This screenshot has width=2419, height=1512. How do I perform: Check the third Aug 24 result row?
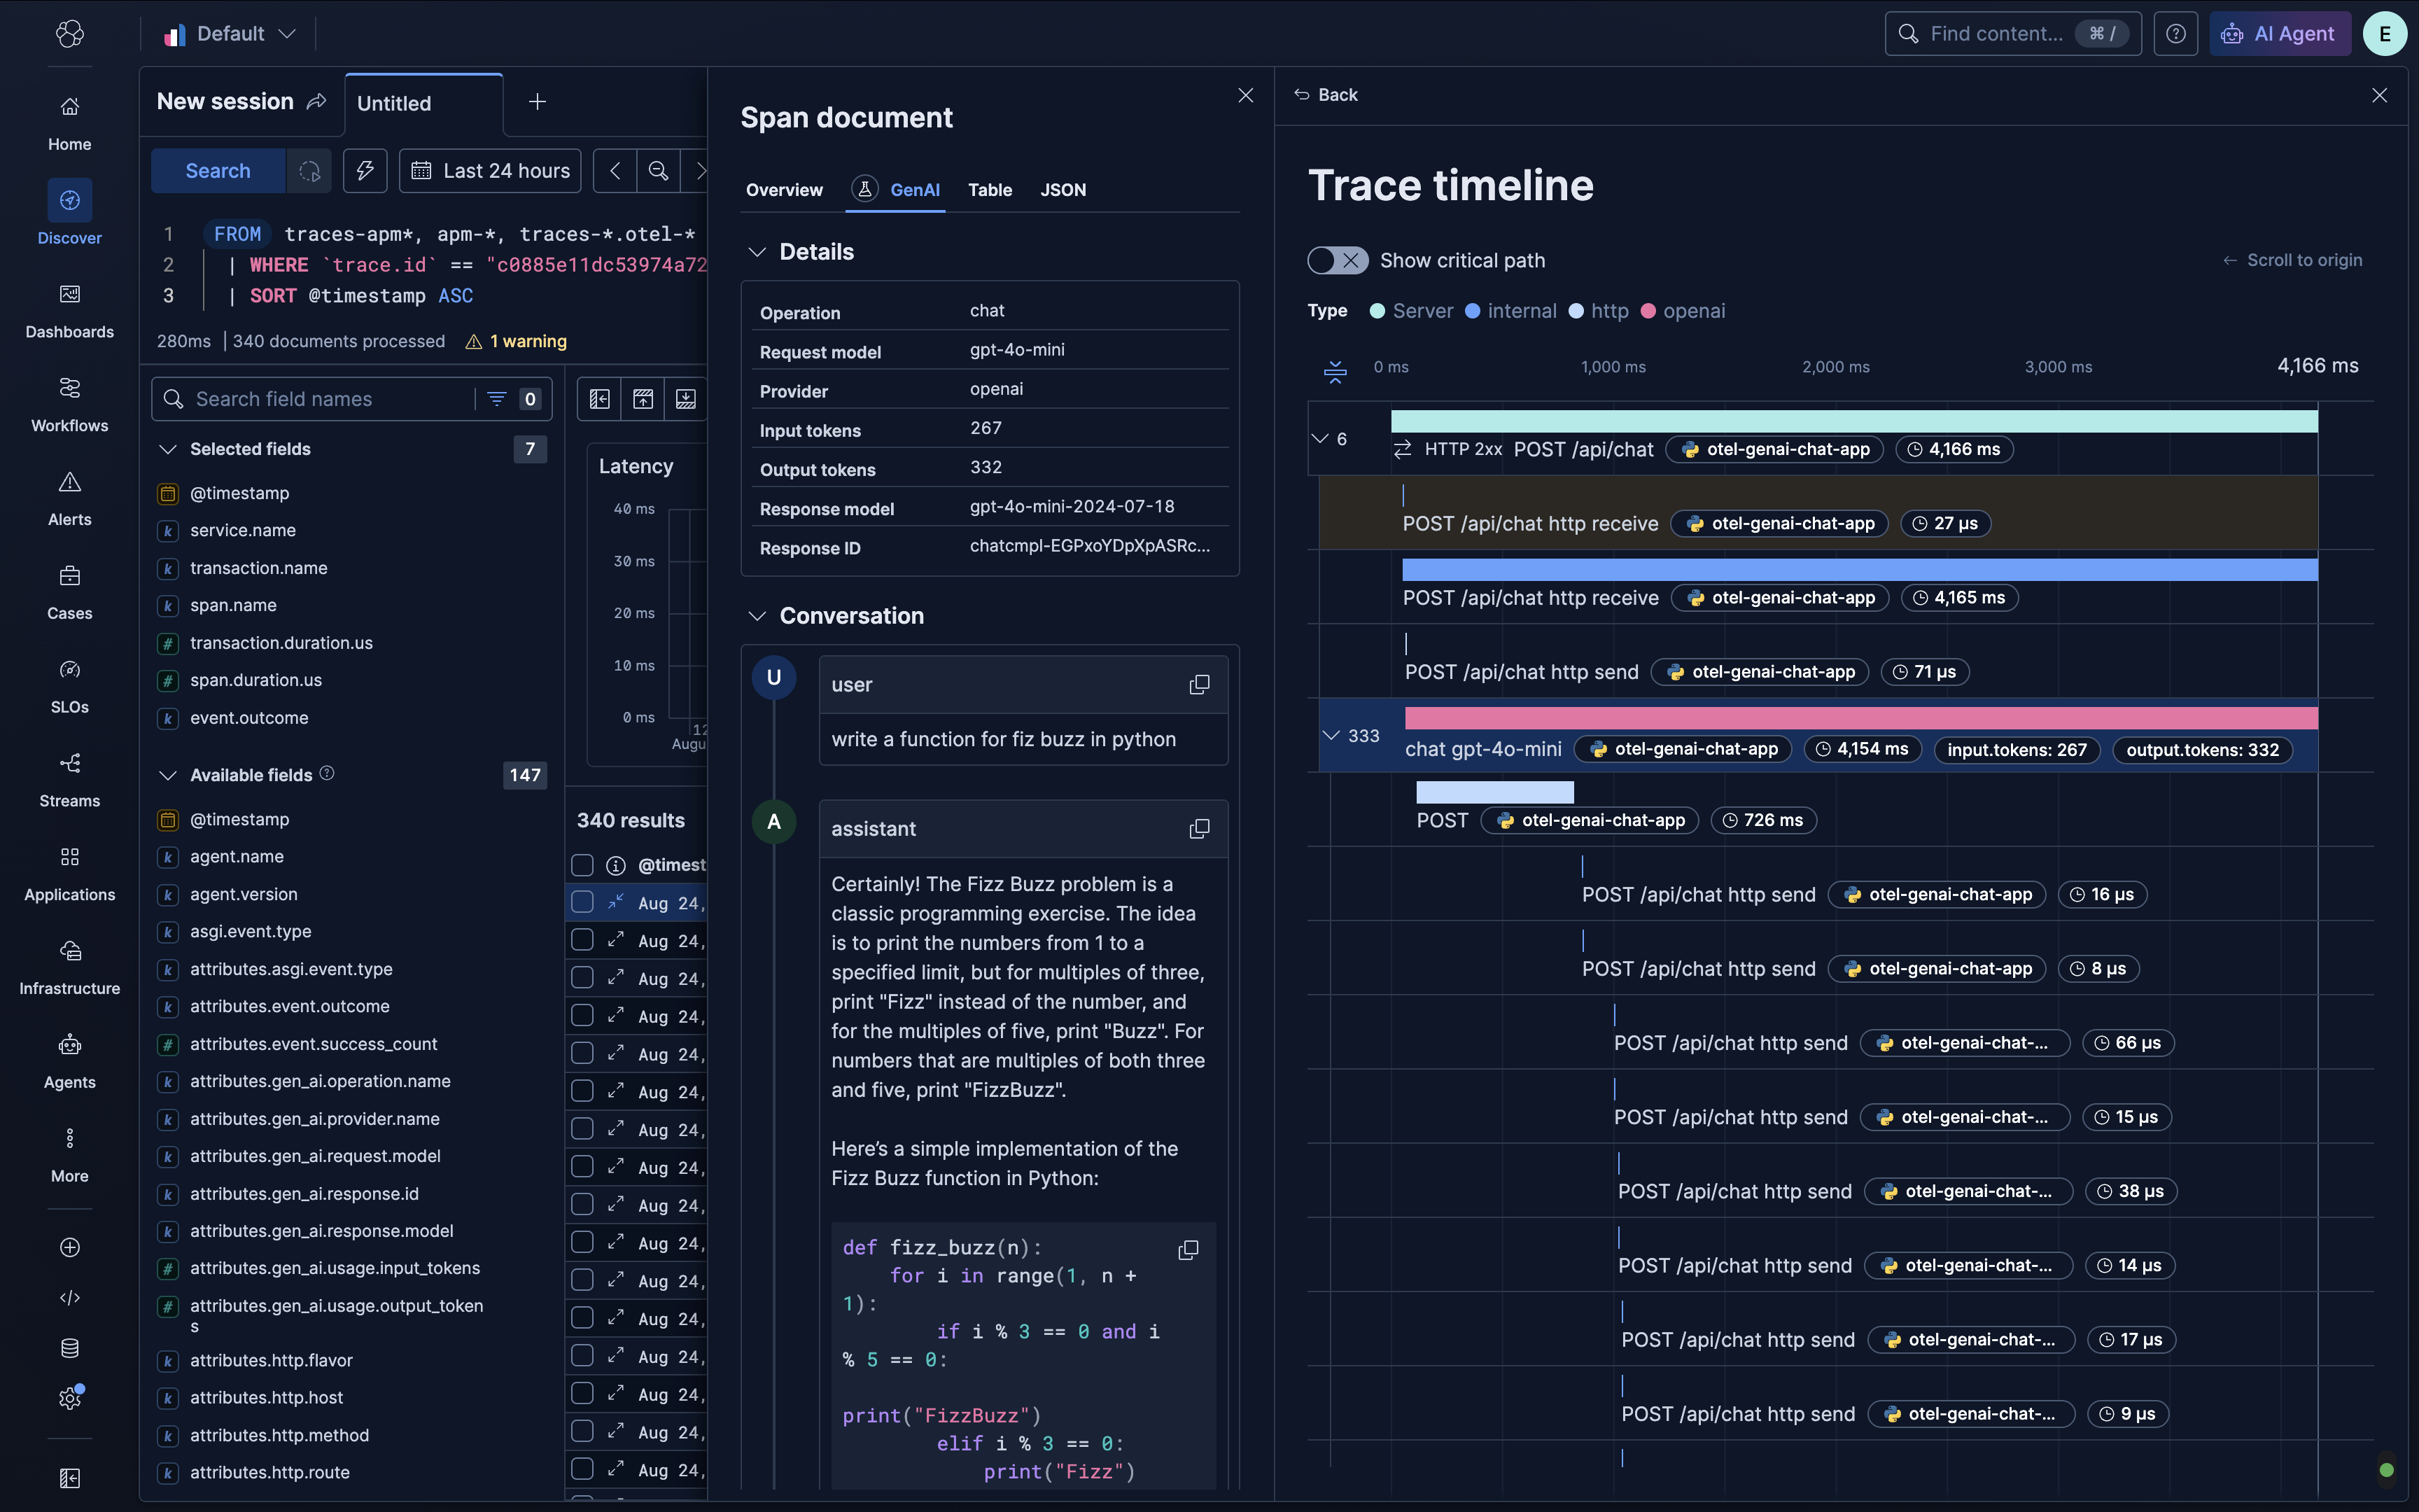click(582, 978)
